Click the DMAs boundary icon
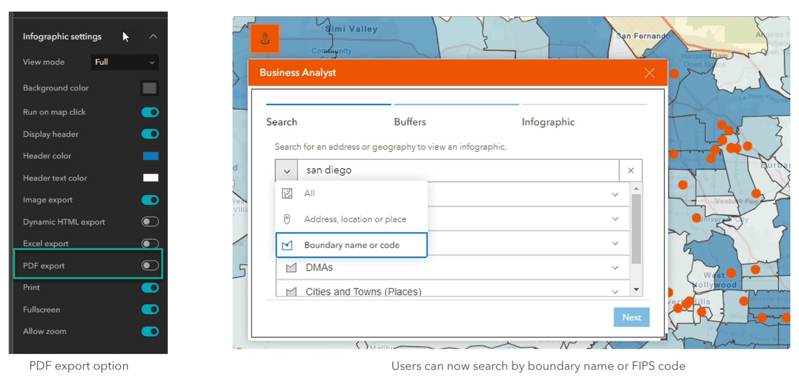Screen dimensions: 799x380 291,268
